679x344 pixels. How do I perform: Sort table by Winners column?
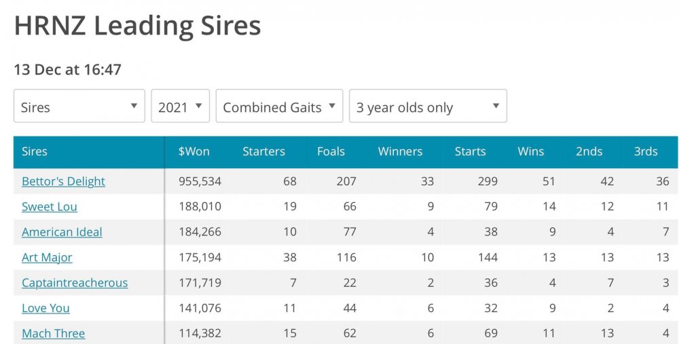[x=400, y=151]
